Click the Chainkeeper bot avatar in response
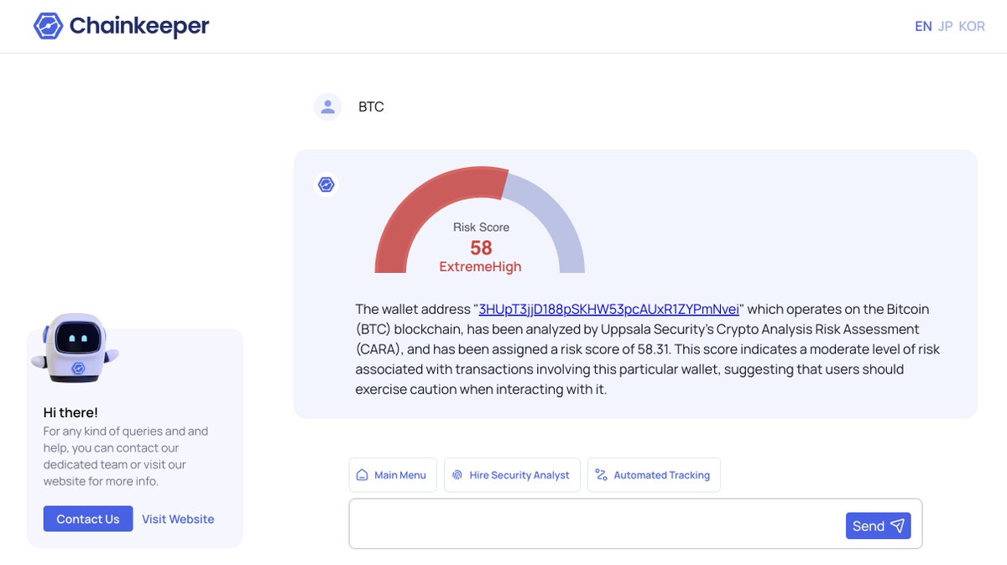Image resolution: width=1007 pixels, height=565 pixels. (x=326, y=185)
